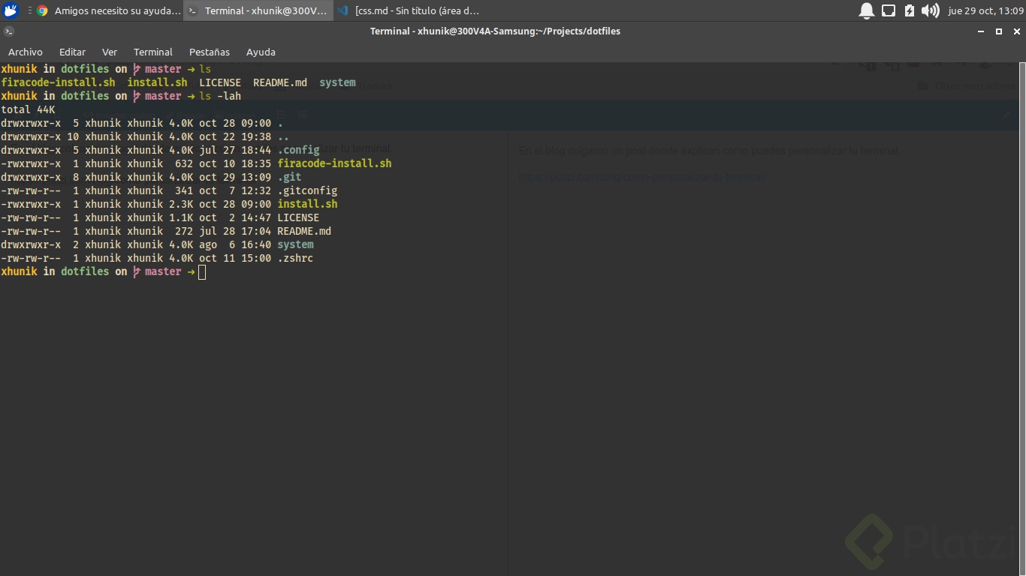Click the 'total 44K' line
Viewport: 1026px width, 576px height.
click(28, 109)
